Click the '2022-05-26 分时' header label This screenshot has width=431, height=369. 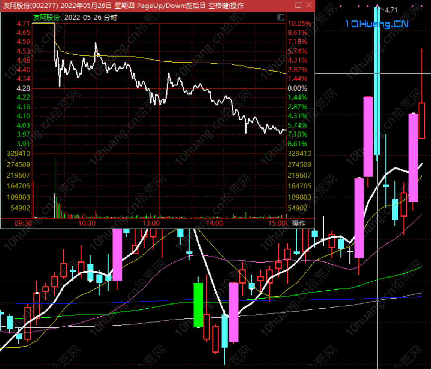point(91,18)
